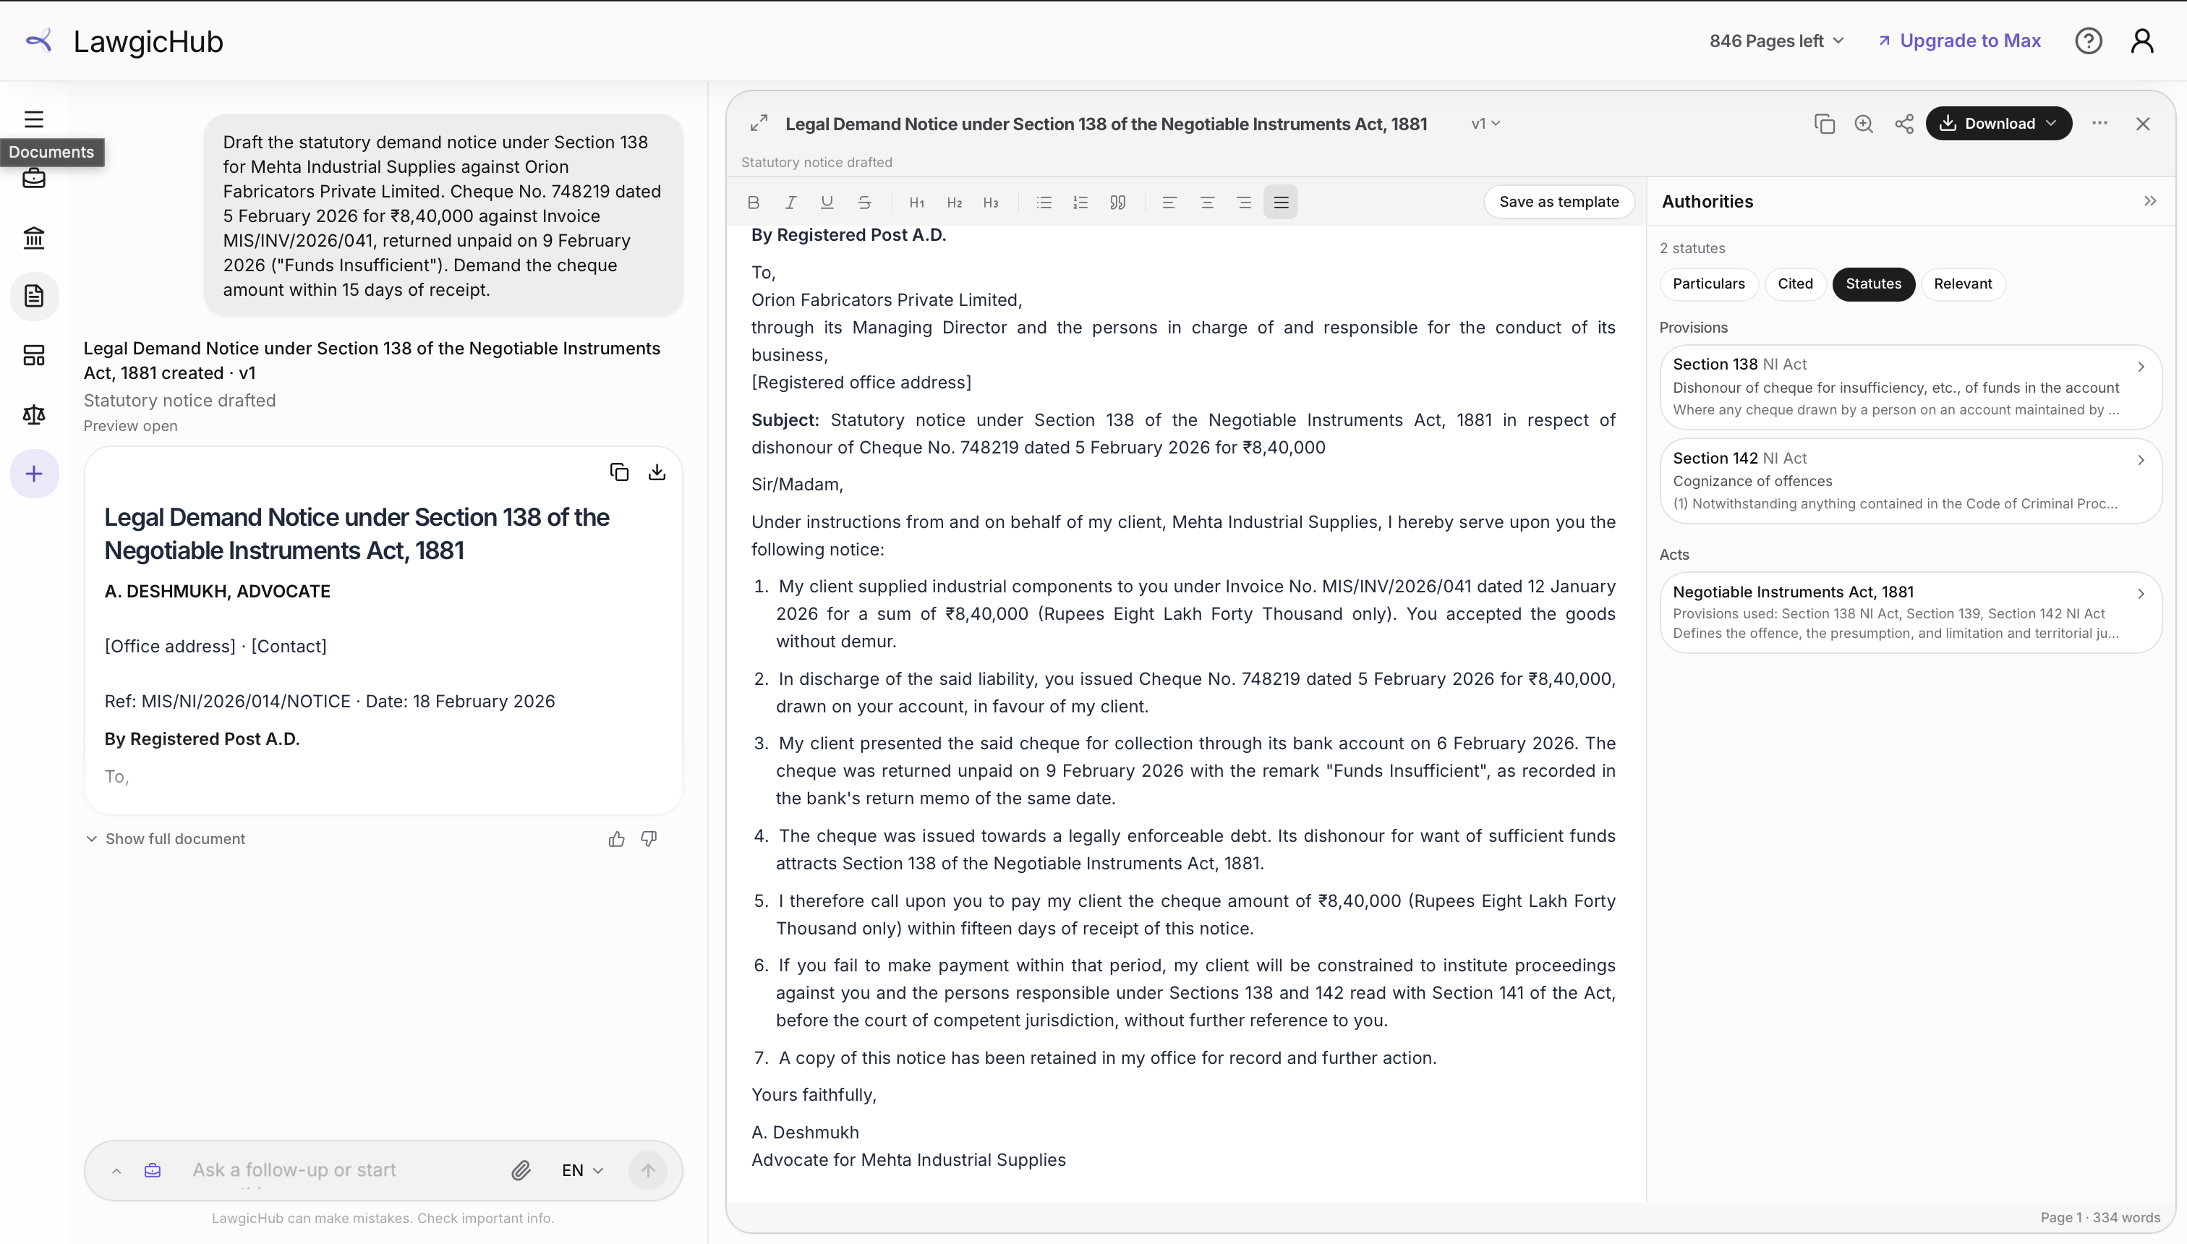Switch to the Relevant tab
This screenshot has width=2187, height=1244.
click(x=1962, y=284)
